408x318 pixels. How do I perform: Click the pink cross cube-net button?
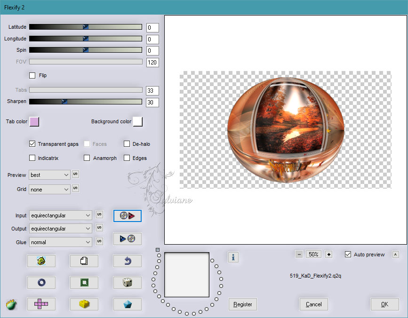click(41, 304)
